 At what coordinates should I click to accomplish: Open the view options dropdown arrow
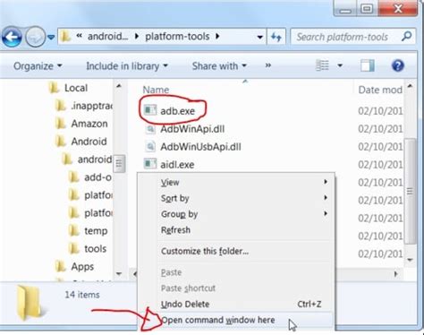tap(340, 65)
